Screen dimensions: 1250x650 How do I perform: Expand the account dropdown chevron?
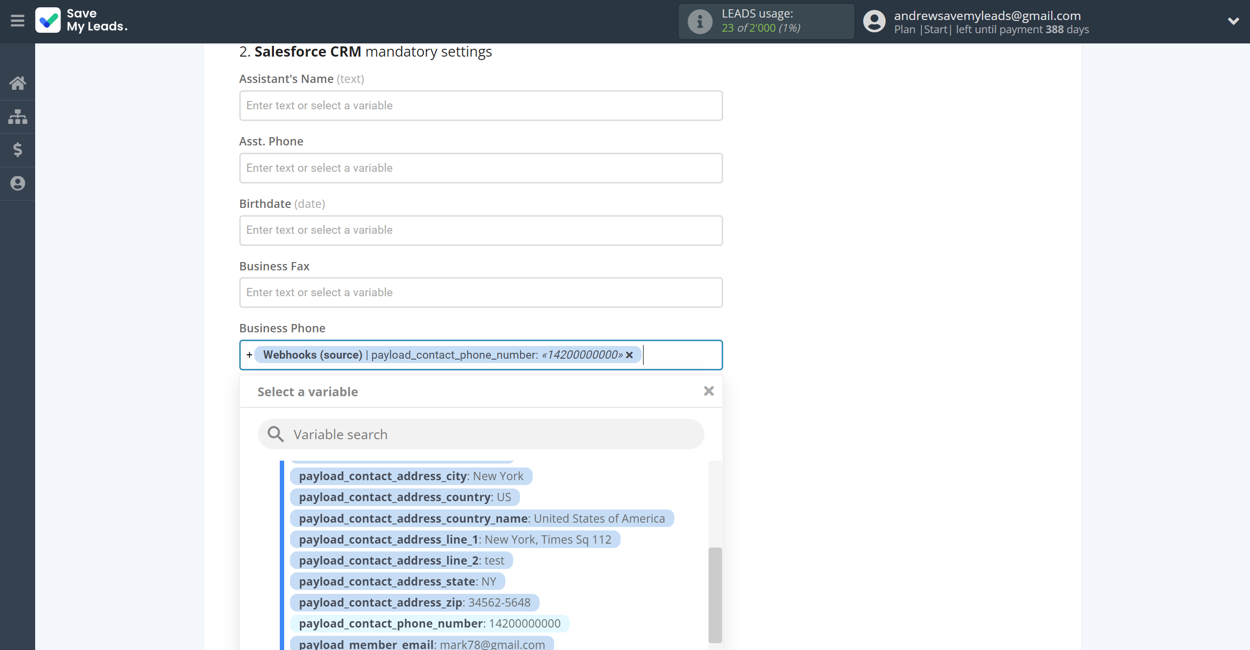coord(1233,21)
